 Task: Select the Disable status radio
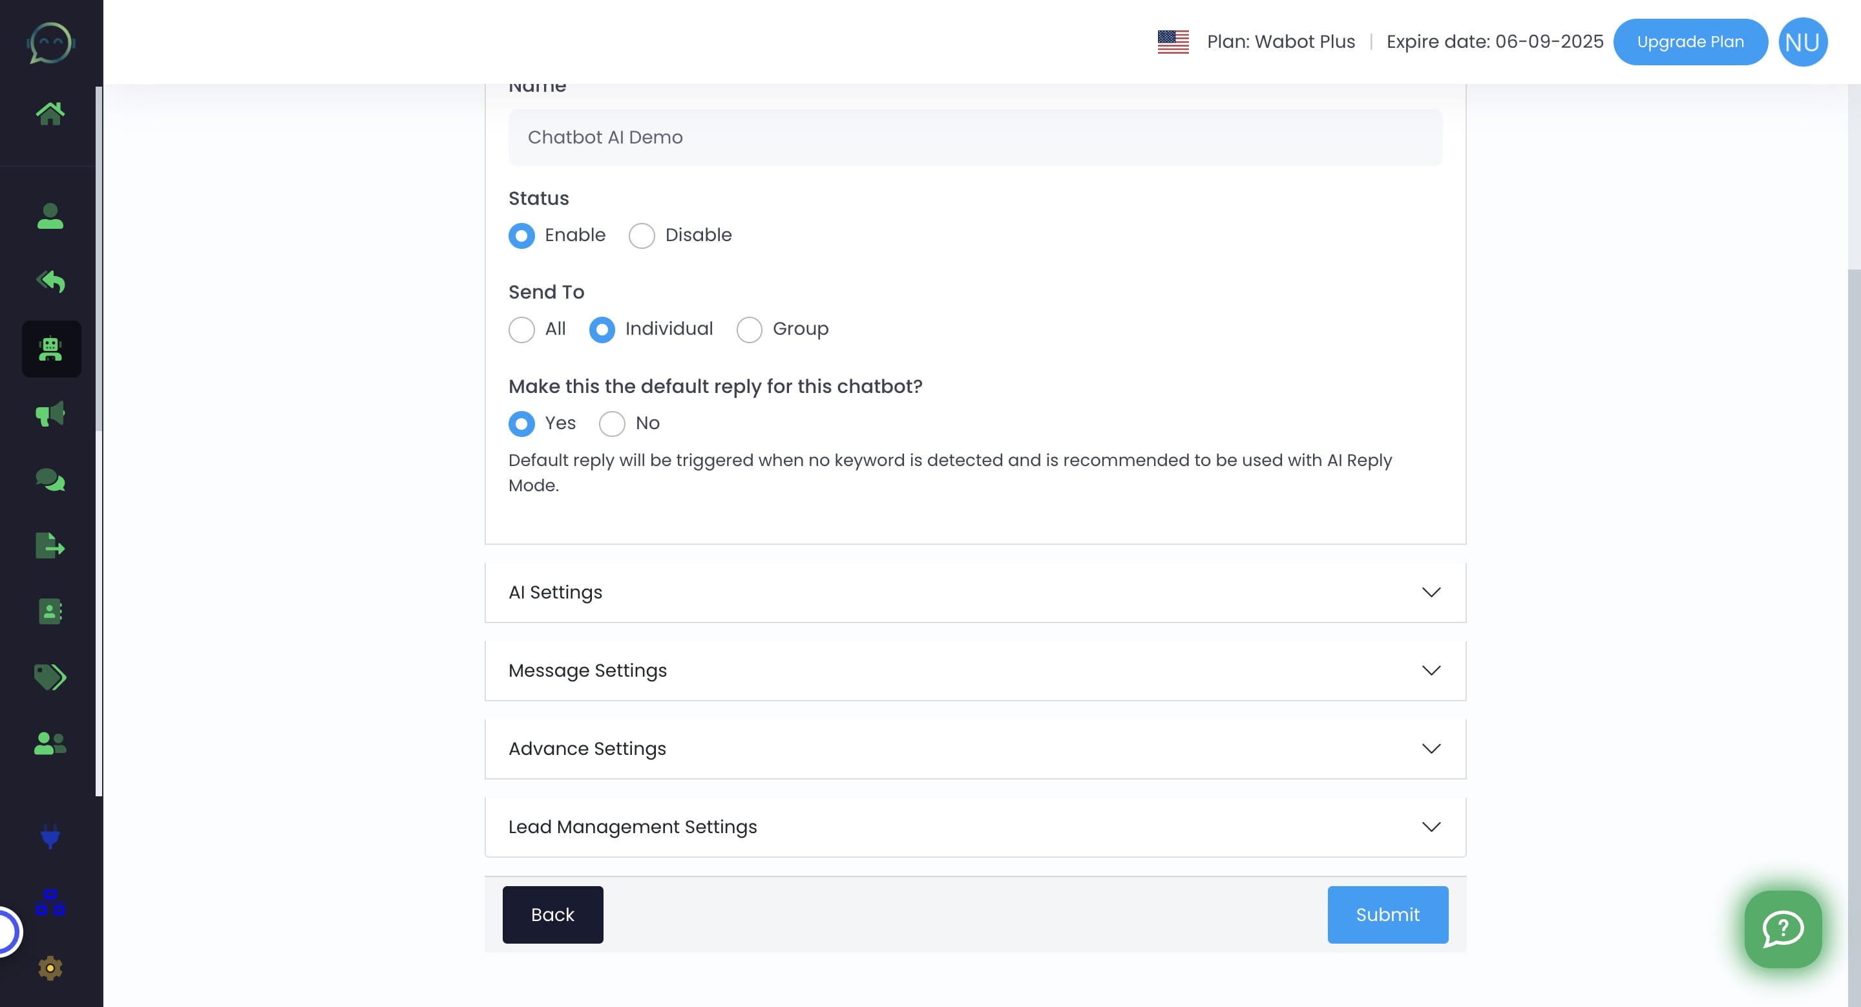(642, 235)
